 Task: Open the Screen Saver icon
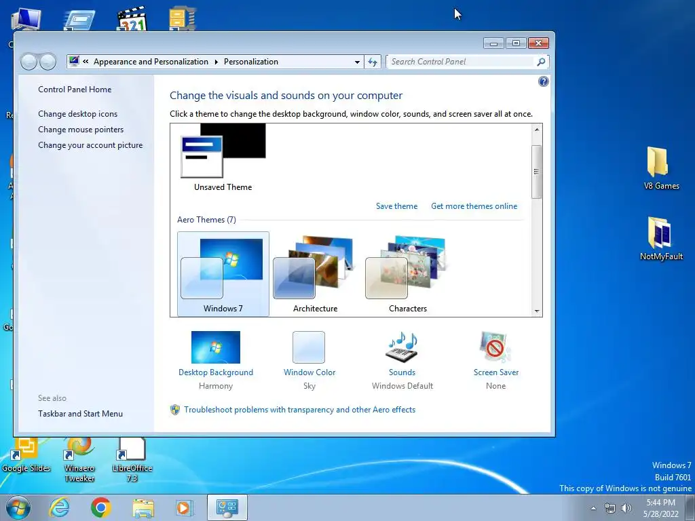[495, 347]
